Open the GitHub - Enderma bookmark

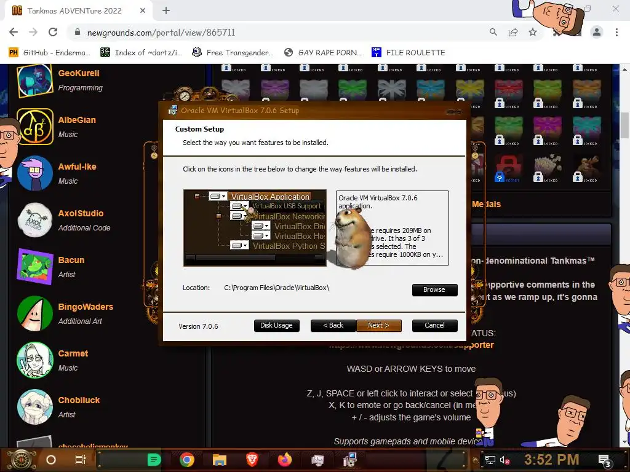(x=49, y=53)
